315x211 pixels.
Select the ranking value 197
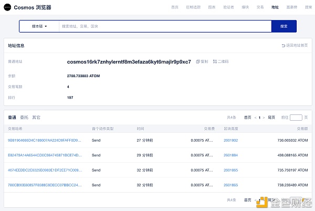coord(70,98)
